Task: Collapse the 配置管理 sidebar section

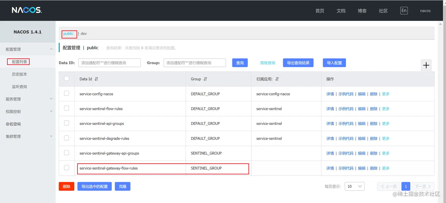Action: (x=28, y=49)
